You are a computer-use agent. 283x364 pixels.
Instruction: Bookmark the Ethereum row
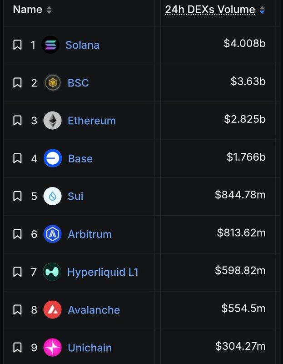click(17, 121)
